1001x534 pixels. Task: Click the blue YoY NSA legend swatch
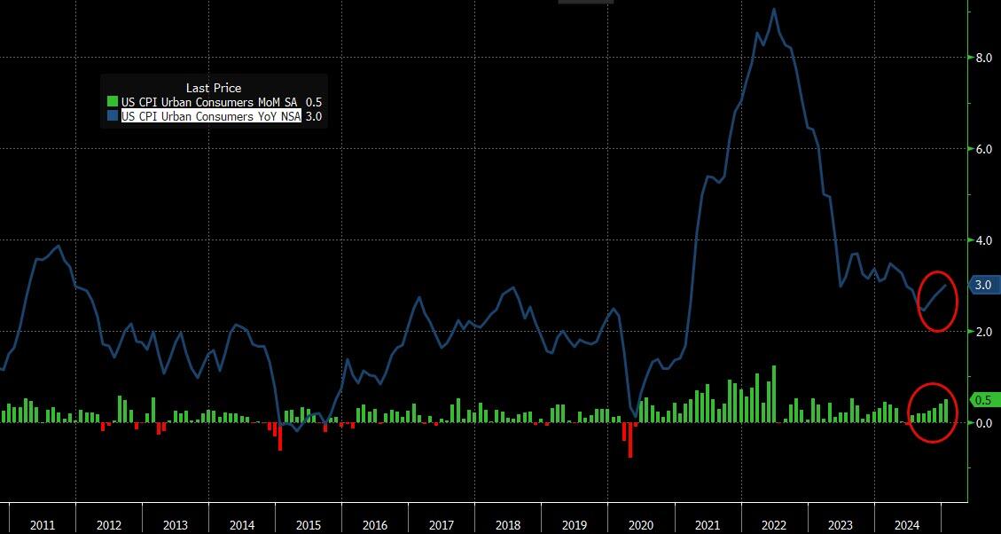point(112,116)
